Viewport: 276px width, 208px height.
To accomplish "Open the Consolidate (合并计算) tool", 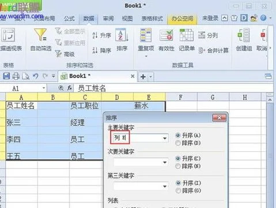I will pyautogui.click(x=214, y=50).
